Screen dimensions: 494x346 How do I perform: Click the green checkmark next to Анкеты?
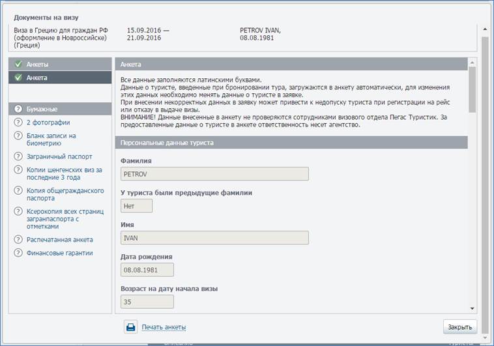pyautogui.click(x=18, y=64)
